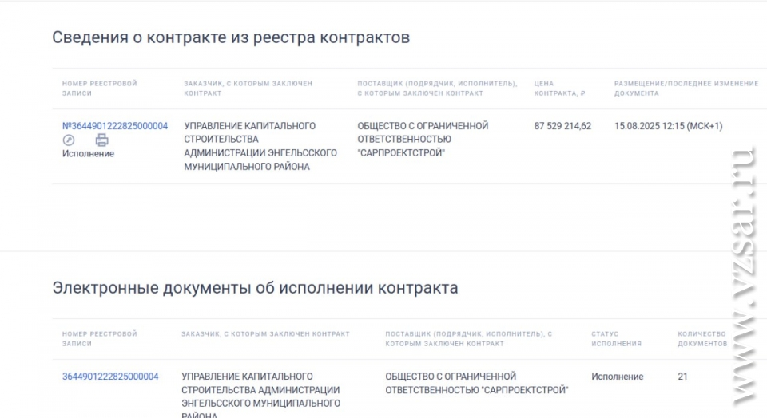Click 'ПОСТАВЩИК (ПОДРЯДЧИК, ИСПОЛНИТЕЛЬ)' header in the contracts registry table
Image resolution: width=767 pixels, height=418 pixels.
(437, 89)
